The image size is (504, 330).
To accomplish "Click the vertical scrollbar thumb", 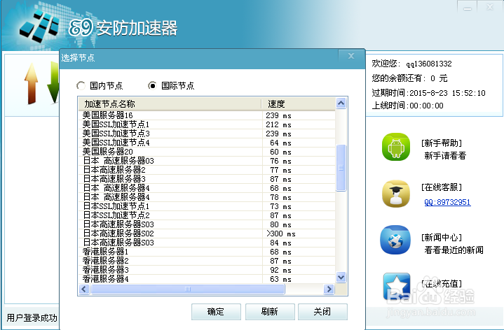I will coord(341,168).
